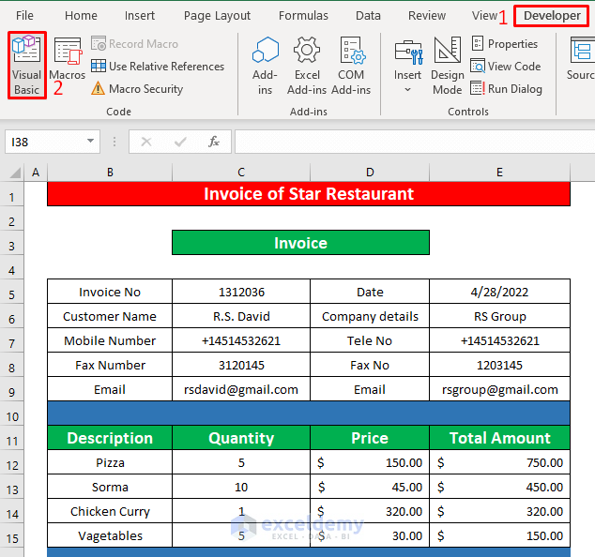Switch to the Formulas tab
This screenshot has height=557, width=595.
pos(303,16)
